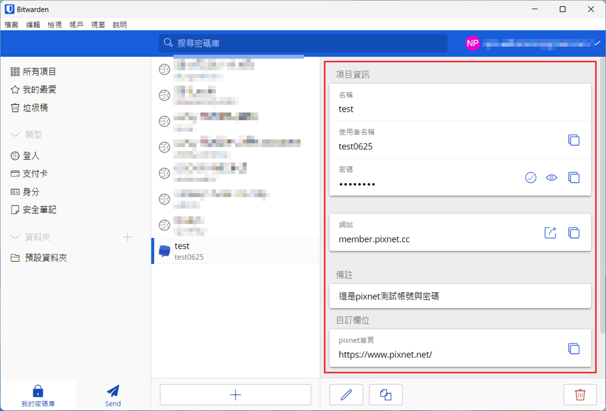Copy the website URI member.pixnet.cc
The width and height of the screenshot is (606, 411).
(573, 233)
